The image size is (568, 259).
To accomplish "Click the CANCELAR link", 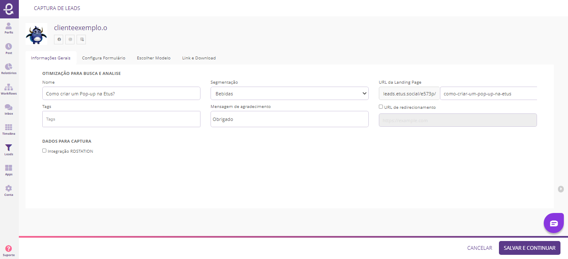I will (x=480, y=248).
